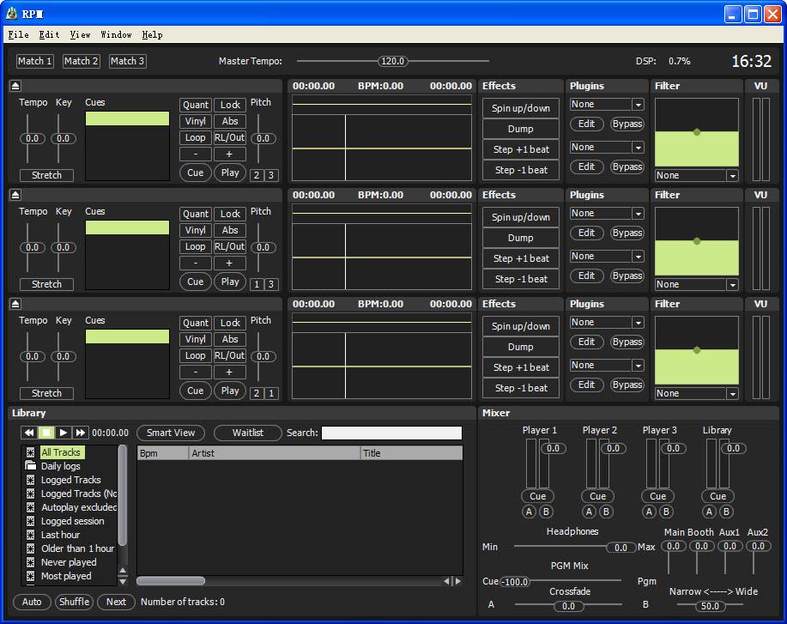Open the Waitlist view
Viewport: 787px width, 624px height.
pyautogui.click(x=247, y=433)
